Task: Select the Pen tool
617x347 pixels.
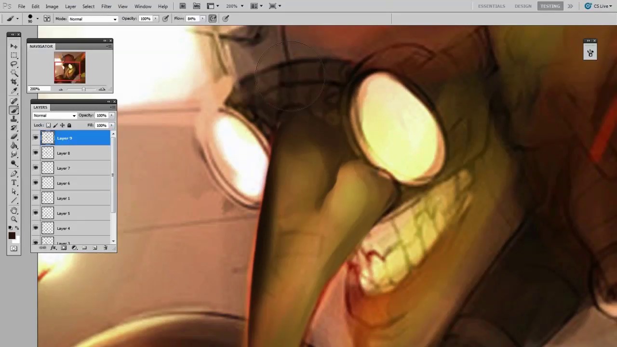Action: pos(14,174)
